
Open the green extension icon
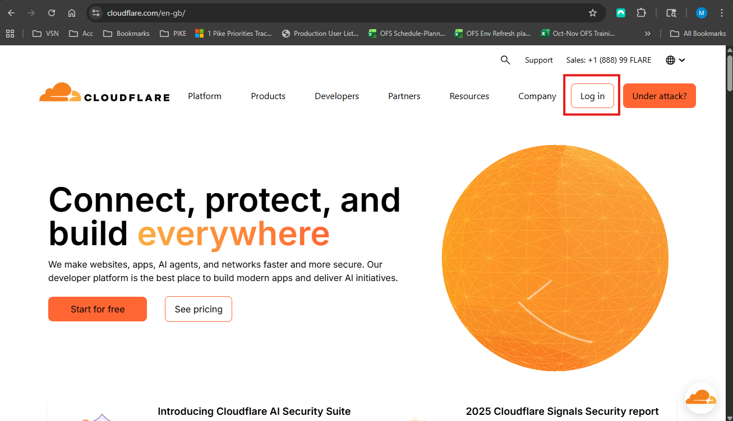(x=621, y=13)
